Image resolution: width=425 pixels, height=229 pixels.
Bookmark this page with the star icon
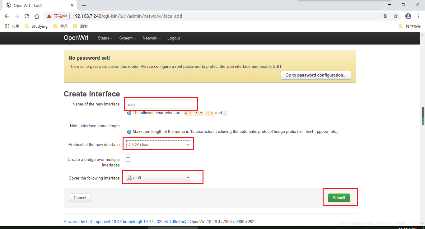point(396,16)
